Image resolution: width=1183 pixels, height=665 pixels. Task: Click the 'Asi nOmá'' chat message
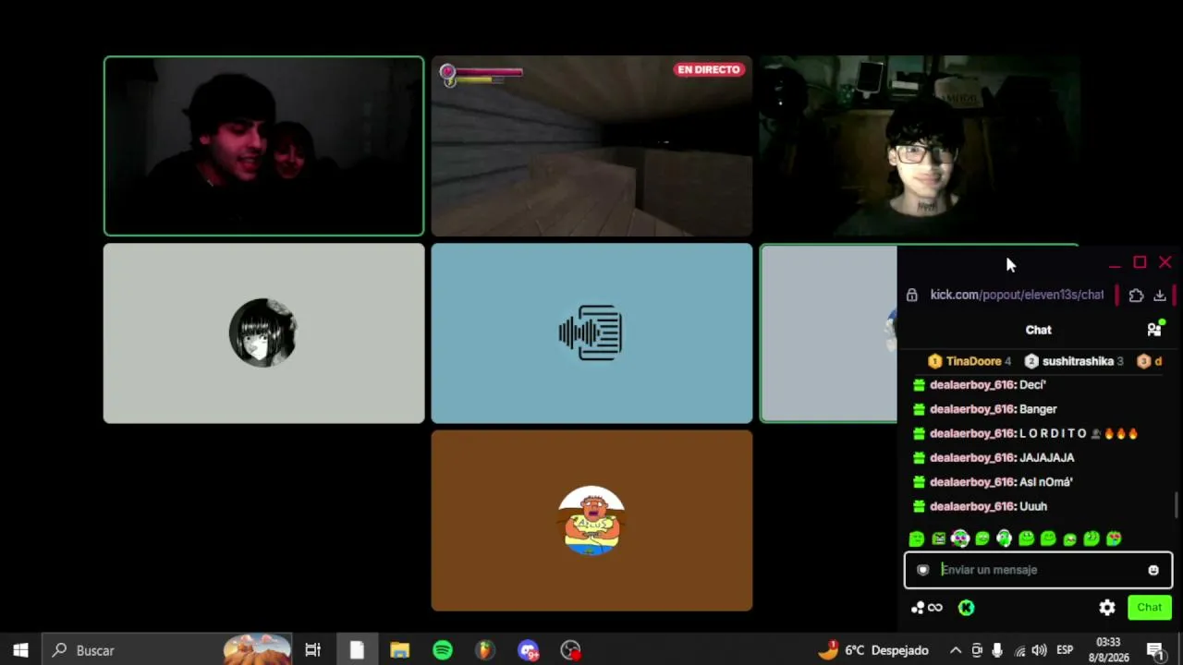click(x=1045, y=482)
